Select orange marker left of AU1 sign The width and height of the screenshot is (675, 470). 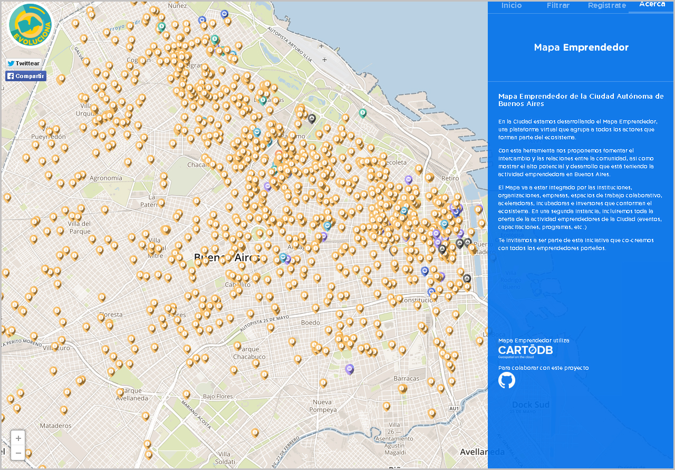click(432, 413)
